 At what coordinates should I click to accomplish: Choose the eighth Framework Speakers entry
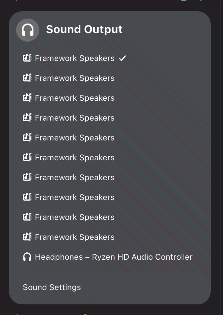[74, 197]
